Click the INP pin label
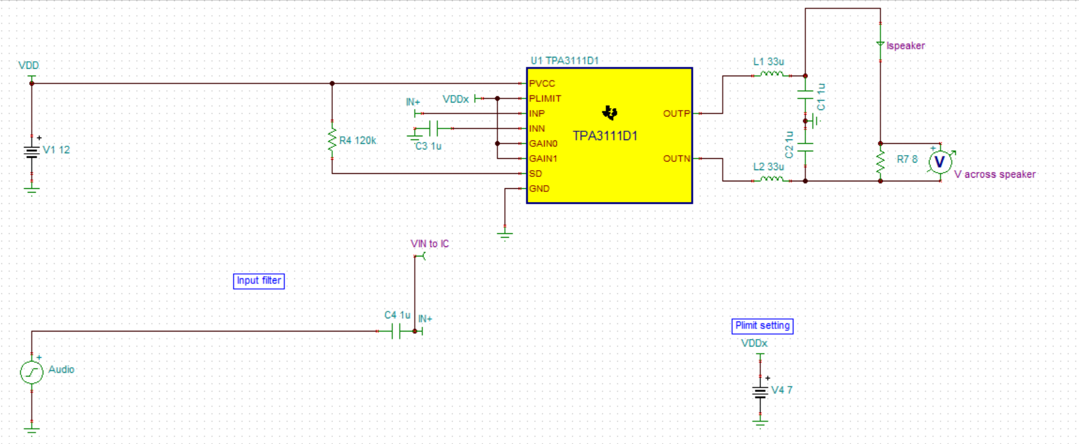Screen dimensions: 1079x444 point(537,113)
